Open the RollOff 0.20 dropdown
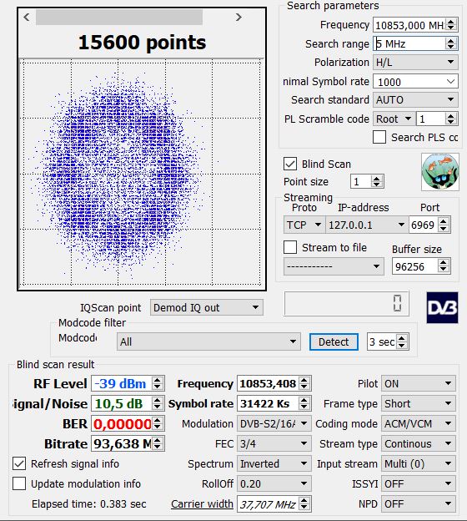Screen dimensions: 467x521 coord(274,483)
